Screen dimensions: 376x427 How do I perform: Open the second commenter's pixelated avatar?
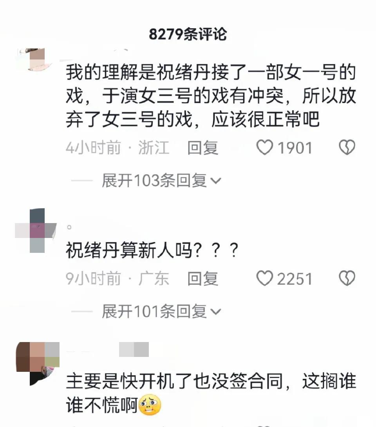point(36,231)
